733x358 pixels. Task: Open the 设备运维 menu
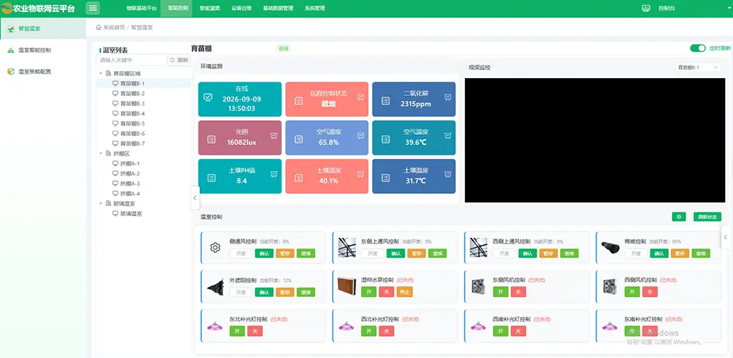point(241,8)
